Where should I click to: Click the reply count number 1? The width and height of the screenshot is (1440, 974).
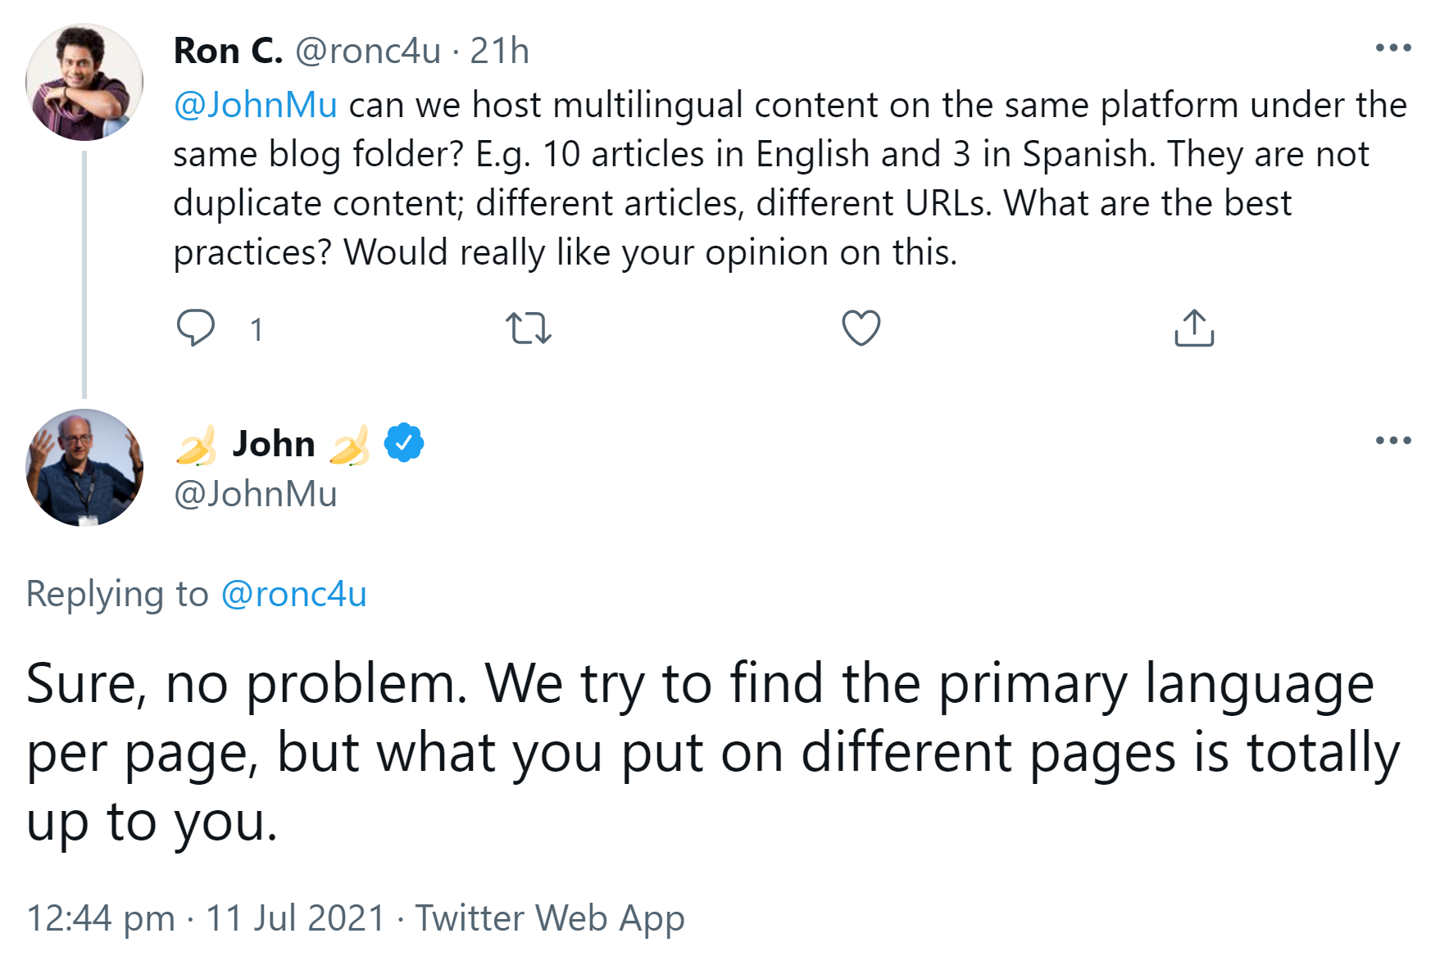coord(257,329)
